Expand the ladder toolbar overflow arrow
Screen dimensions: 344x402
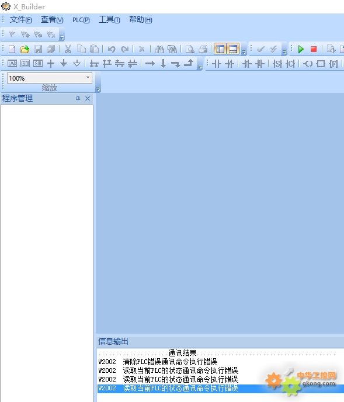200,67
